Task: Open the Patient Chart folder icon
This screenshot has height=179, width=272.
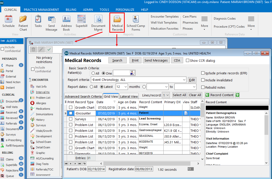Action: [23, 19]
